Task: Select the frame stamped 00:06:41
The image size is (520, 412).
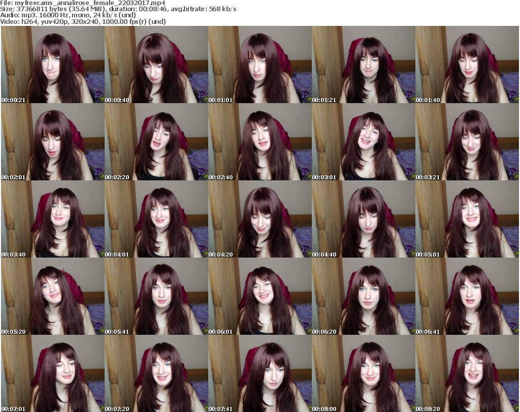Action: 467,296
